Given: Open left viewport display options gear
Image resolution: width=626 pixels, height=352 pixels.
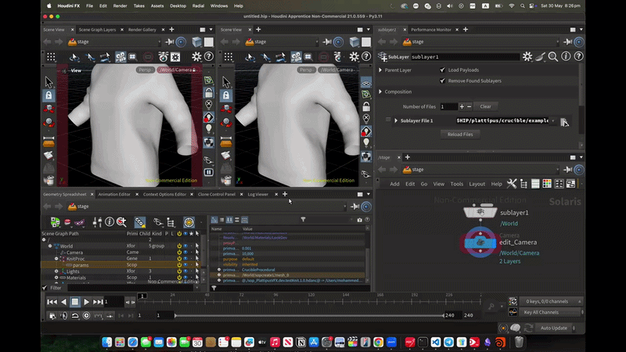Looking at the screenshot, I should point(196,56).
